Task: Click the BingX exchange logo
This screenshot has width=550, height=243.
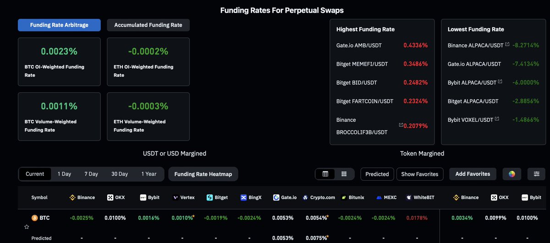Action: coord(244,198)
